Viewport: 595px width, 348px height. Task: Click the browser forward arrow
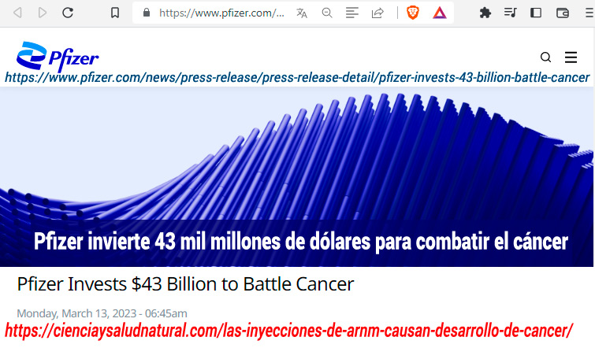click(42, 13)
